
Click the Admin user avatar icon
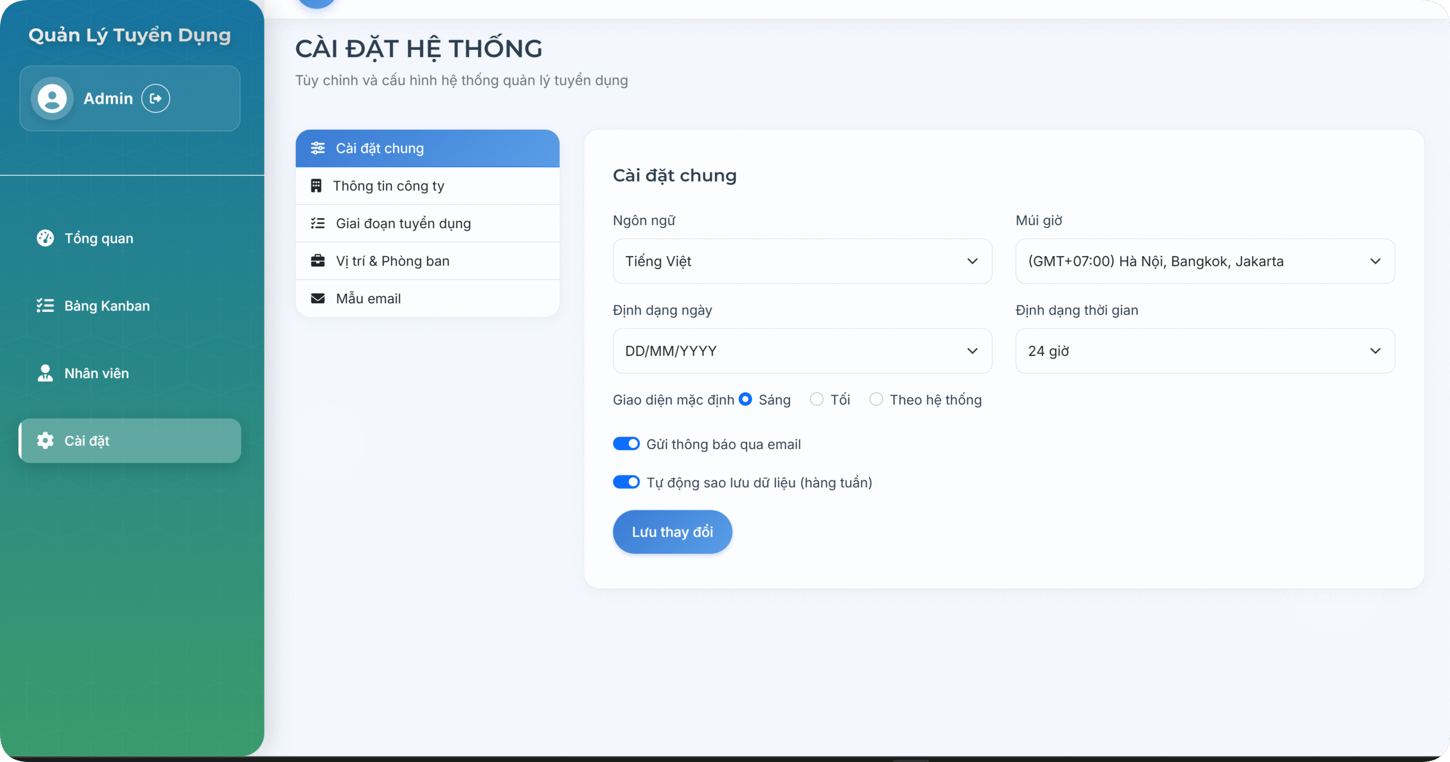[52, 98]
